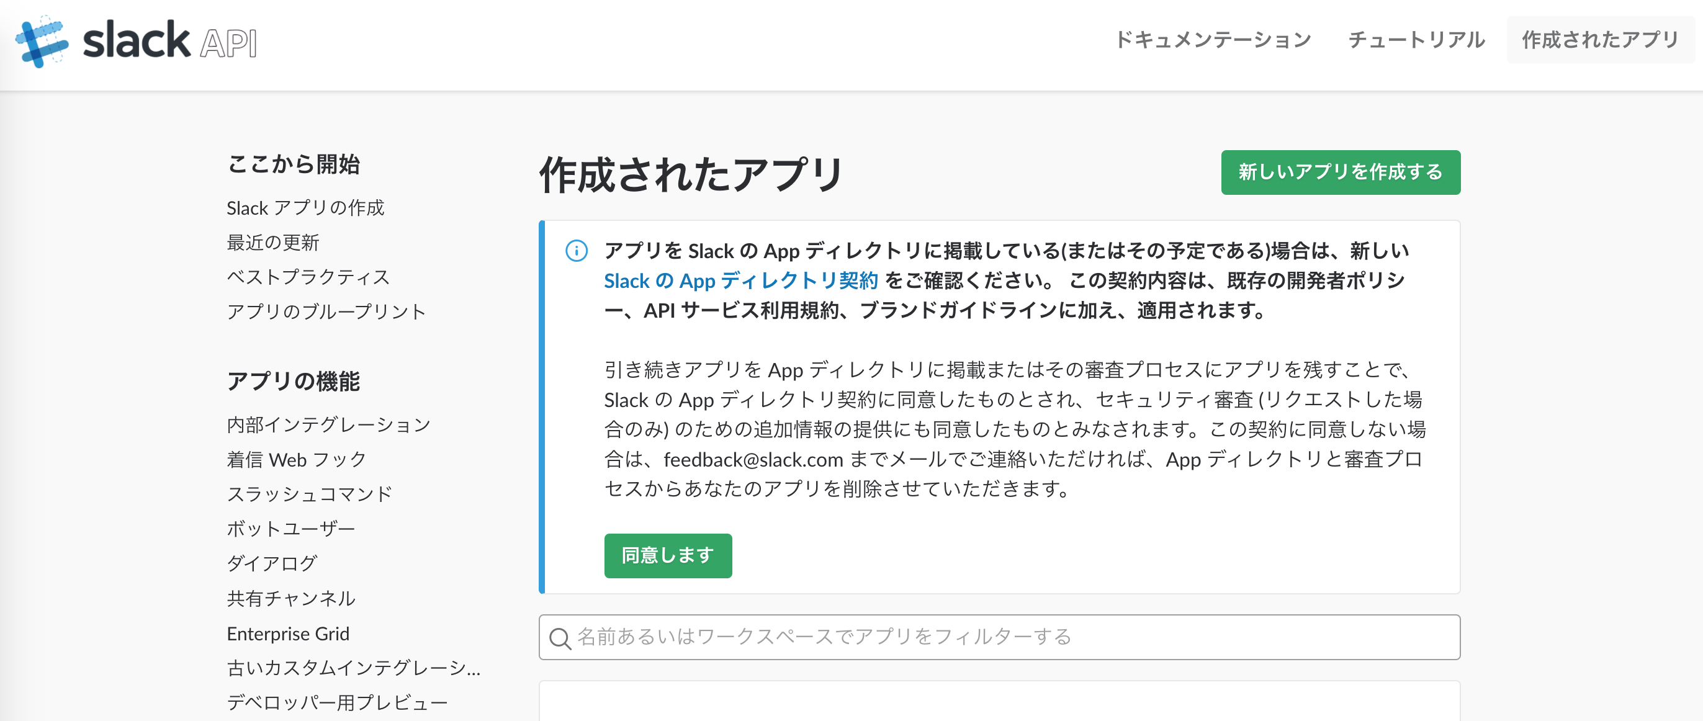Click the 作成されたアプリ page title
This screenshot has width=1703, height=721.
pyautogui.click(x=691, y=175)
